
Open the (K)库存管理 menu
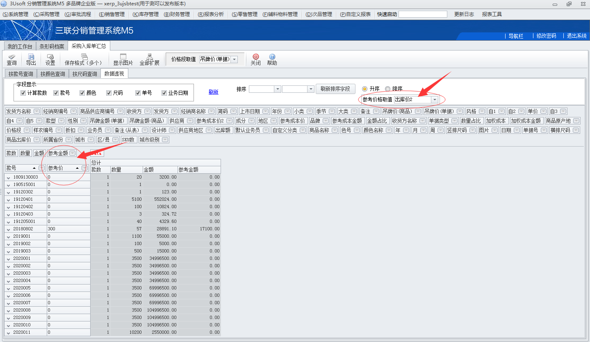click(x=145, y=14)
